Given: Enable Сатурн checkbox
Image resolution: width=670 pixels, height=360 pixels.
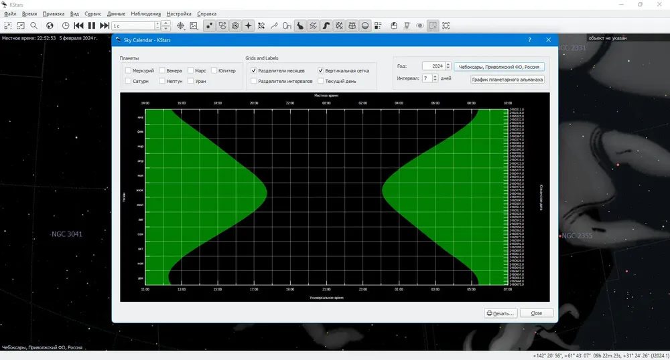Looking at the screenshot, I should click(128, 80).
